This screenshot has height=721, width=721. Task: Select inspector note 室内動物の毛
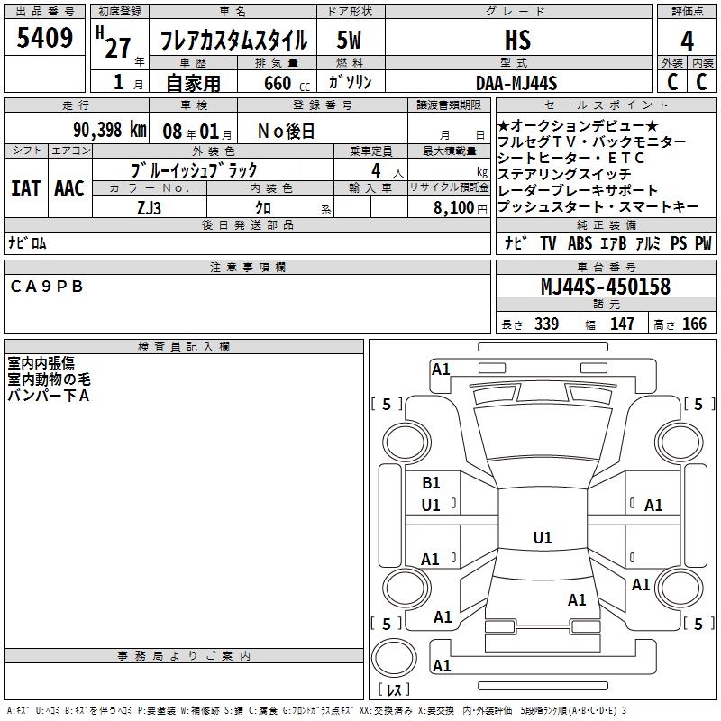(x=49, y=379)
